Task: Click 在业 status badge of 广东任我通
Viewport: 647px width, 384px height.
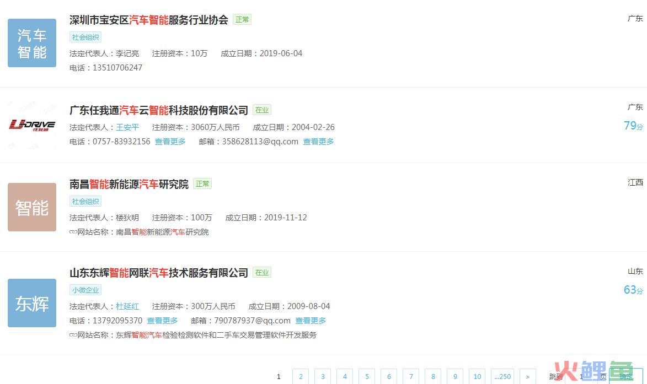Action: [x=262, y=110]
